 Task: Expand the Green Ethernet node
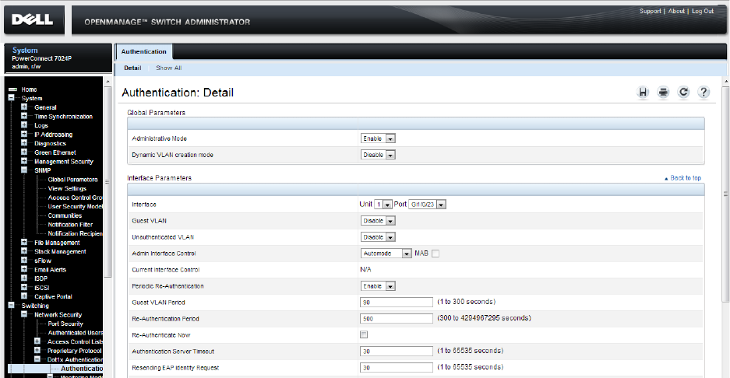coord(24,152)
